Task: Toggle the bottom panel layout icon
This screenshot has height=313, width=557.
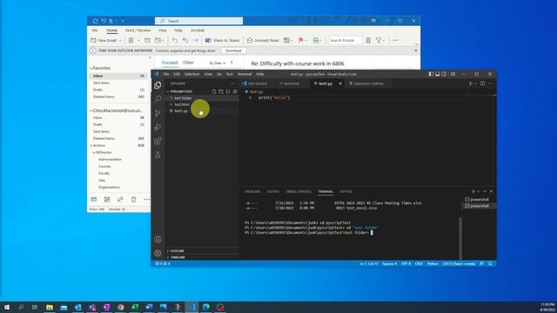Action: coord(437,74)
